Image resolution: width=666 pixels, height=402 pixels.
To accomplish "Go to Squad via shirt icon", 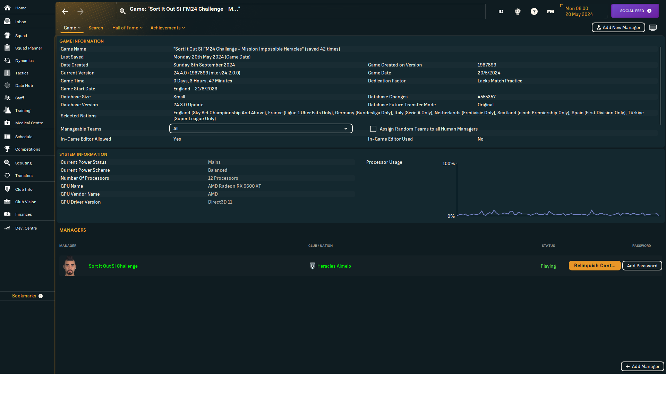I will click(7, 35).
